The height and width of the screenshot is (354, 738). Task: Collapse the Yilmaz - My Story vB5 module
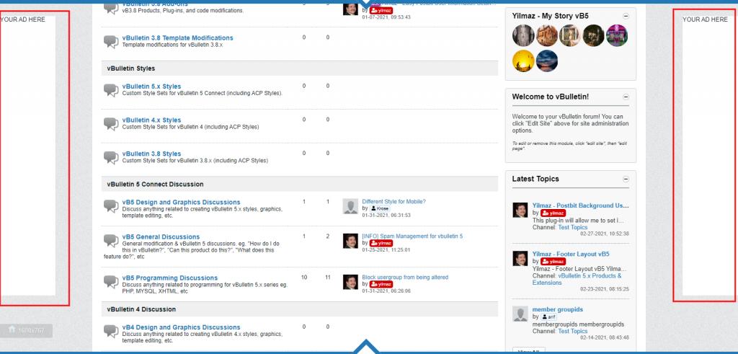625,16
